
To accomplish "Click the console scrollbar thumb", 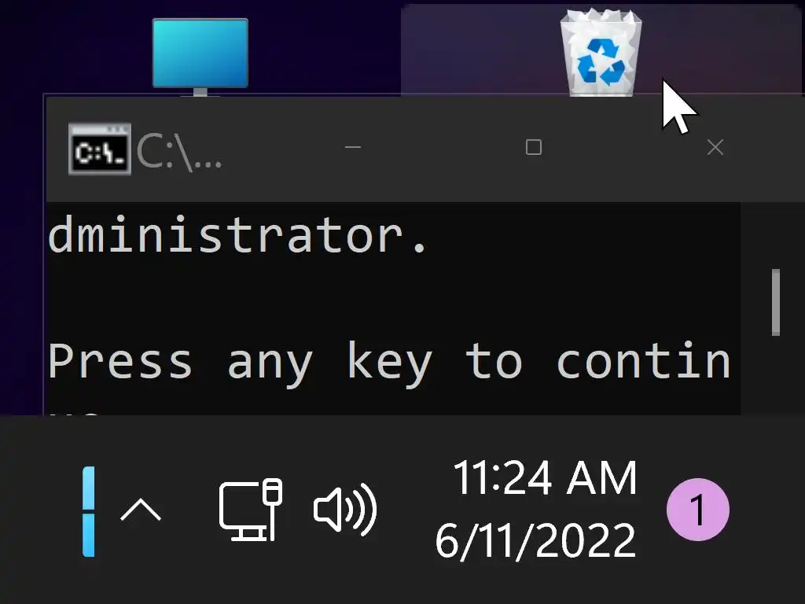I will click(776, 303).
